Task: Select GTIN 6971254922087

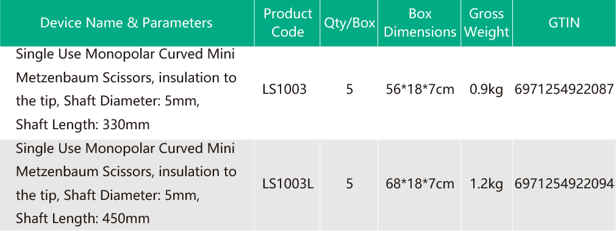Action: [564, 90]
